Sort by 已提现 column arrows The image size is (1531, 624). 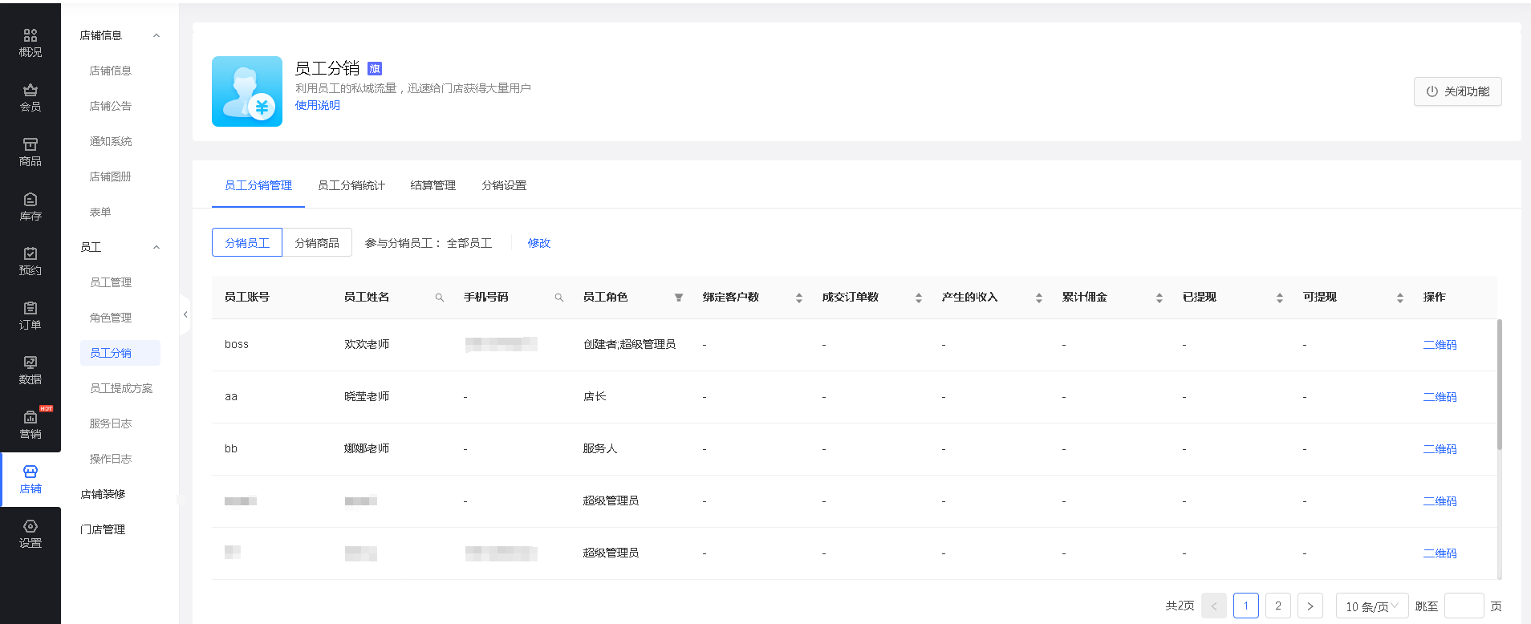pos(1280,298)
